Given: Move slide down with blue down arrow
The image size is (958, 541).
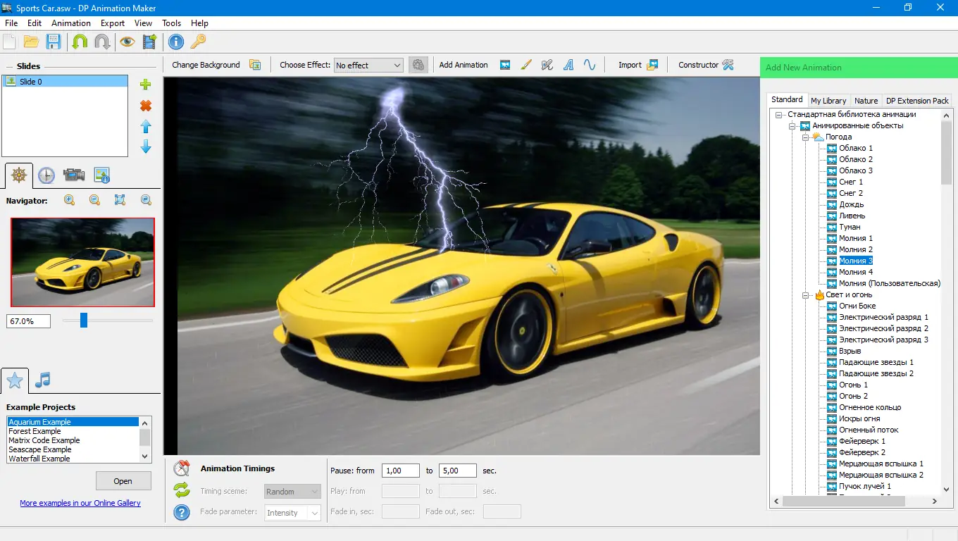Looking at the screenshot, I should pyautogui.click(x=146, y=147).
